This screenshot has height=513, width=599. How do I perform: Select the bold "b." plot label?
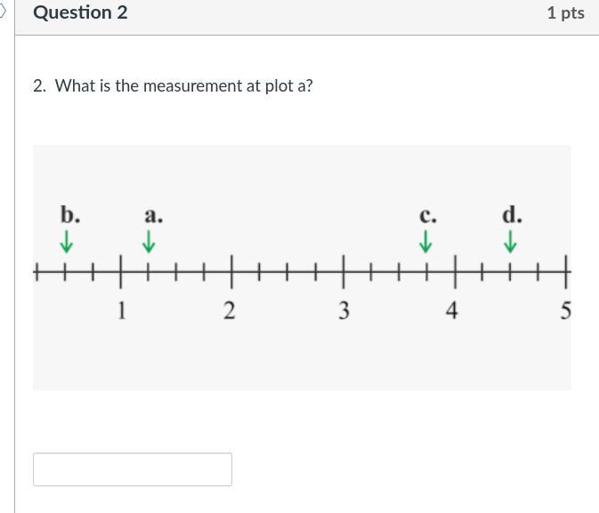point(70,215)
